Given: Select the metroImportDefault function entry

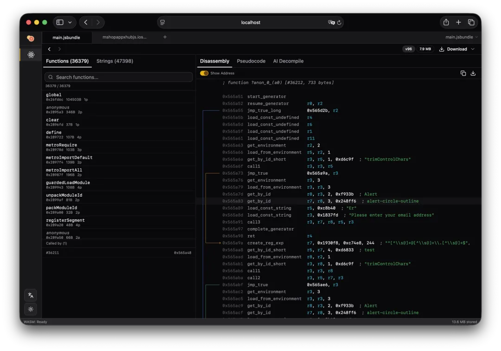Looking at the screenshot, I should (119, 160).
